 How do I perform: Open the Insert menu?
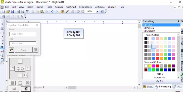click(x=30, y=7)
